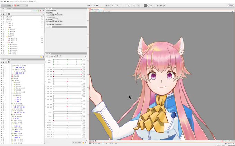Toggle eye column header in parts panel
Viewport: 235px width, 146px height.
(1, 14)
